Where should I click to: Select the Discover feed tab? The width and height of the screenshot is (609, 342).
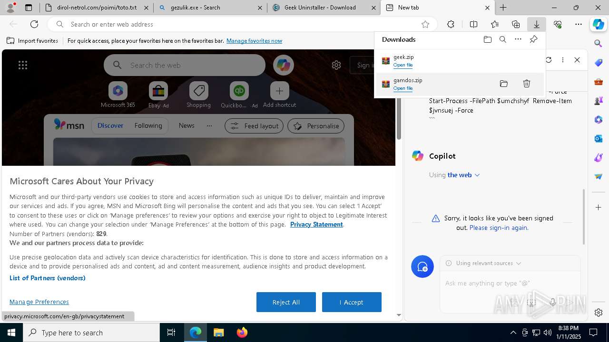110,125
